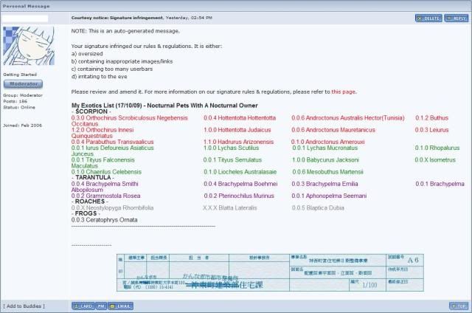Open the sender's CARD profile
This screenshot has height=313, width=472.
point(82,306)
